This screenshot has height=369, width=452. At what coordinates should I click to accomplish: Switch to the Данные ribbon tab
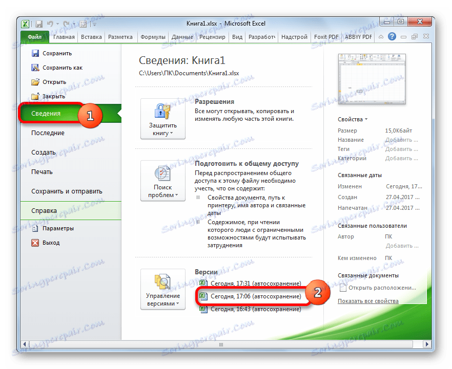[182, 37]
